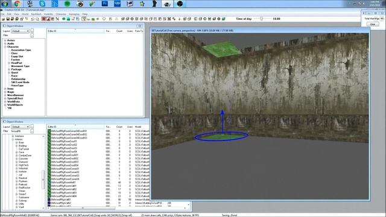Expand the WorldObjects tree node

click(x=5, y=105)
